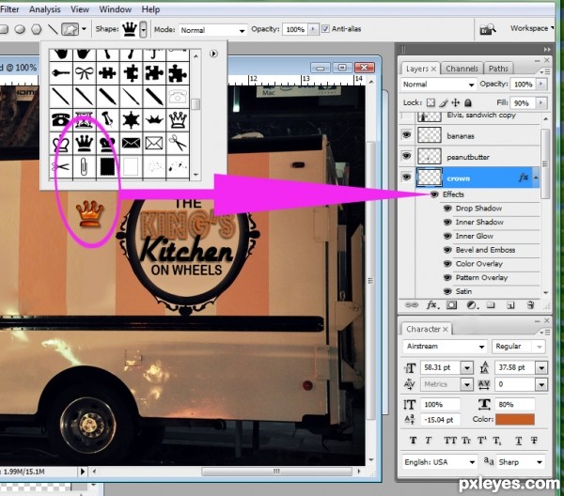Pick the pushpin shape
The image size is (564, 496).
click(x=107, y=119)
